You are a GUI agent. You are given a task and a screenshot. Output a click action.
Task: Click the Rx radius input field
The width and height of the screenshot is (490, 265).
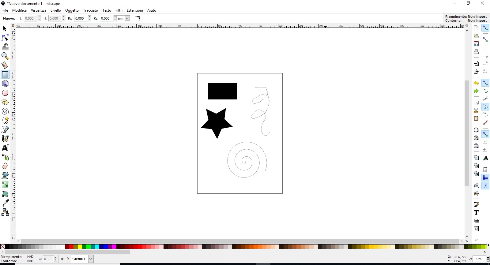pos(81,18)
